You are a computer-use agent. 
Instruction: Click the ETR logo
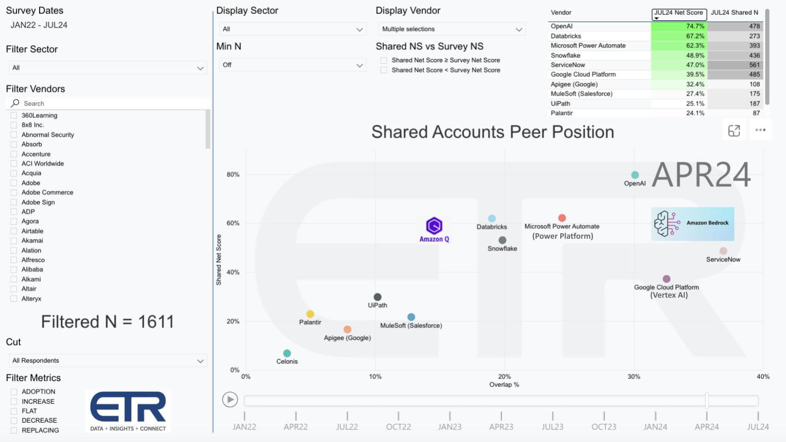pos(128,411)
